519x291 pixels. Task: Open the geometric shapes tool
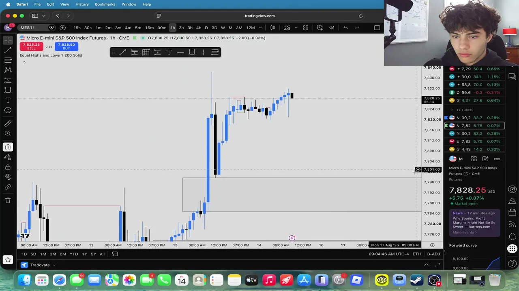pyautogui.click(x=8, y=90)
